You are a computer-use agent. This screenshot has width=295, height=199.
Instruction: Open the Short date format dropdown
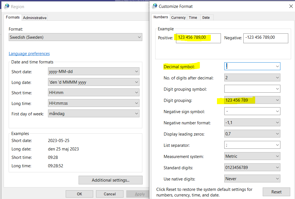136,71
